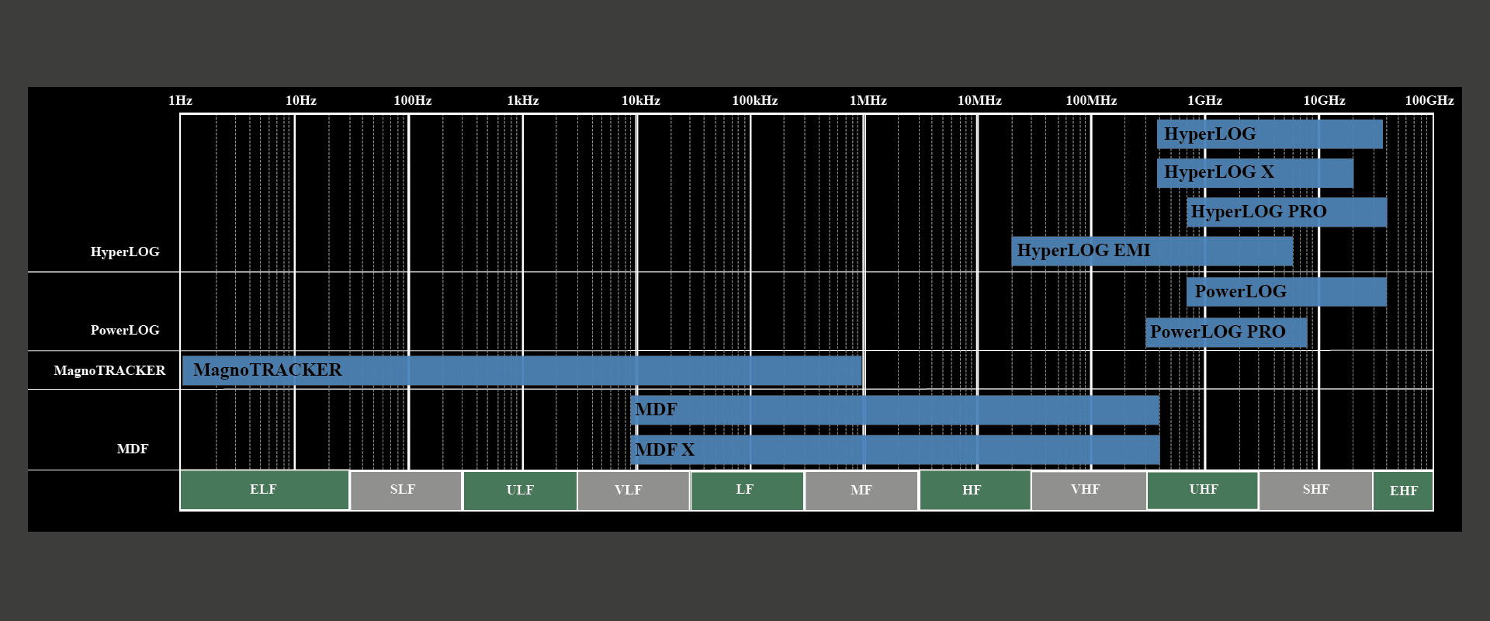This screenshot has width=1490, height=621.
Task: Click the HyperLOG frequency range bar
Action: point(1269,134)
